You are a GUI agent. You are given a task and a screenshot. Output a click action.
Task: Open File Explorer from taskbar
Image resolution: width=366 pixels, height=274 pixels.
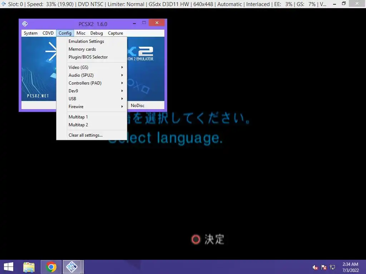pyautogui.click(x=29, y=267)
